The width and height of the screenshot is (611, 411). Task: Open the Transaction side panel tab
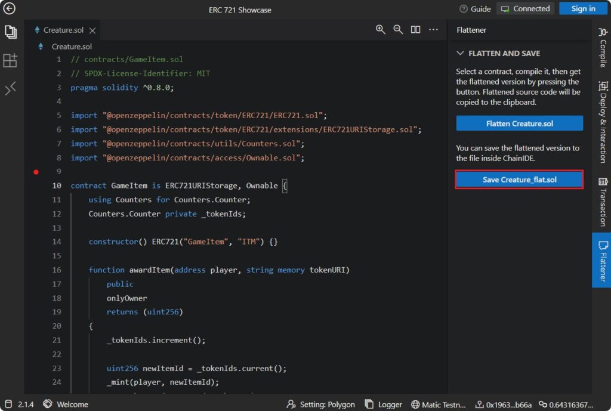[x=601, y=202]
